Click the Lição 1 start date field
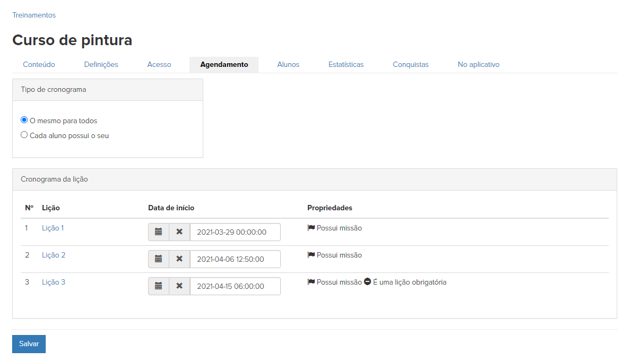 point(235,232)
